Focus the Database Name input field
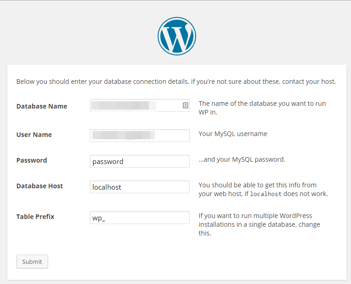Screen dimensions: 351x284 click(135, 106)
